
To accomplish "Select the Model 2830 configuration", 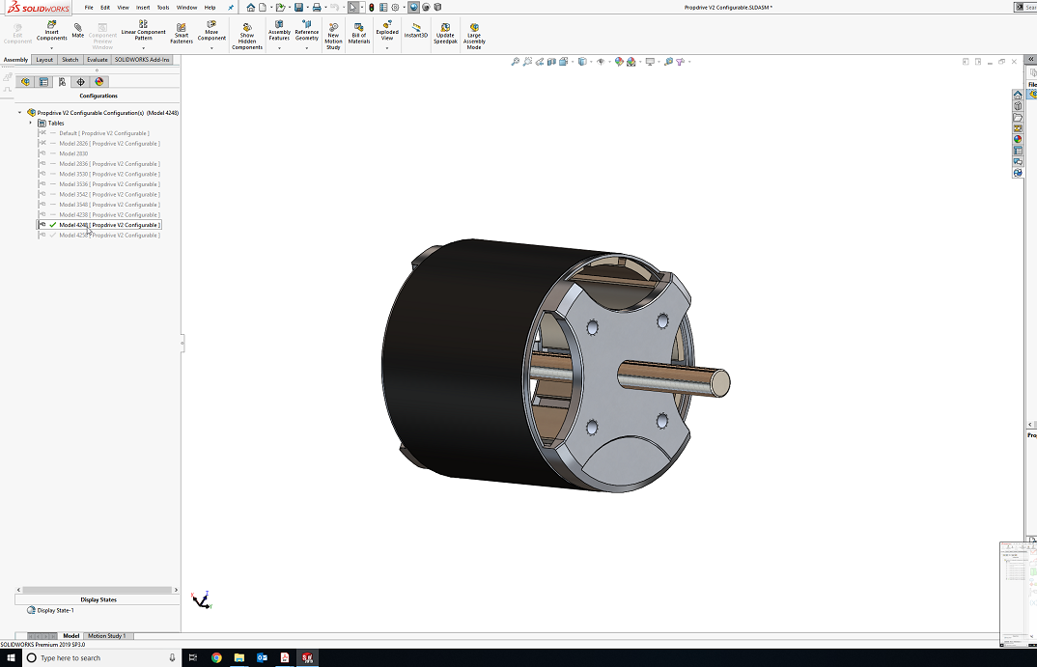I will coord(73,153).
